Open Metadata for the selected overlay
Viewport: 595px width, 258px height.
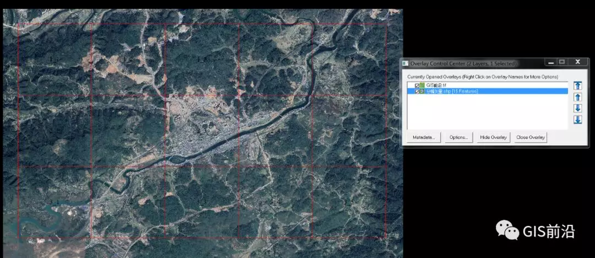pyautogui.click(x=424, y=137)
